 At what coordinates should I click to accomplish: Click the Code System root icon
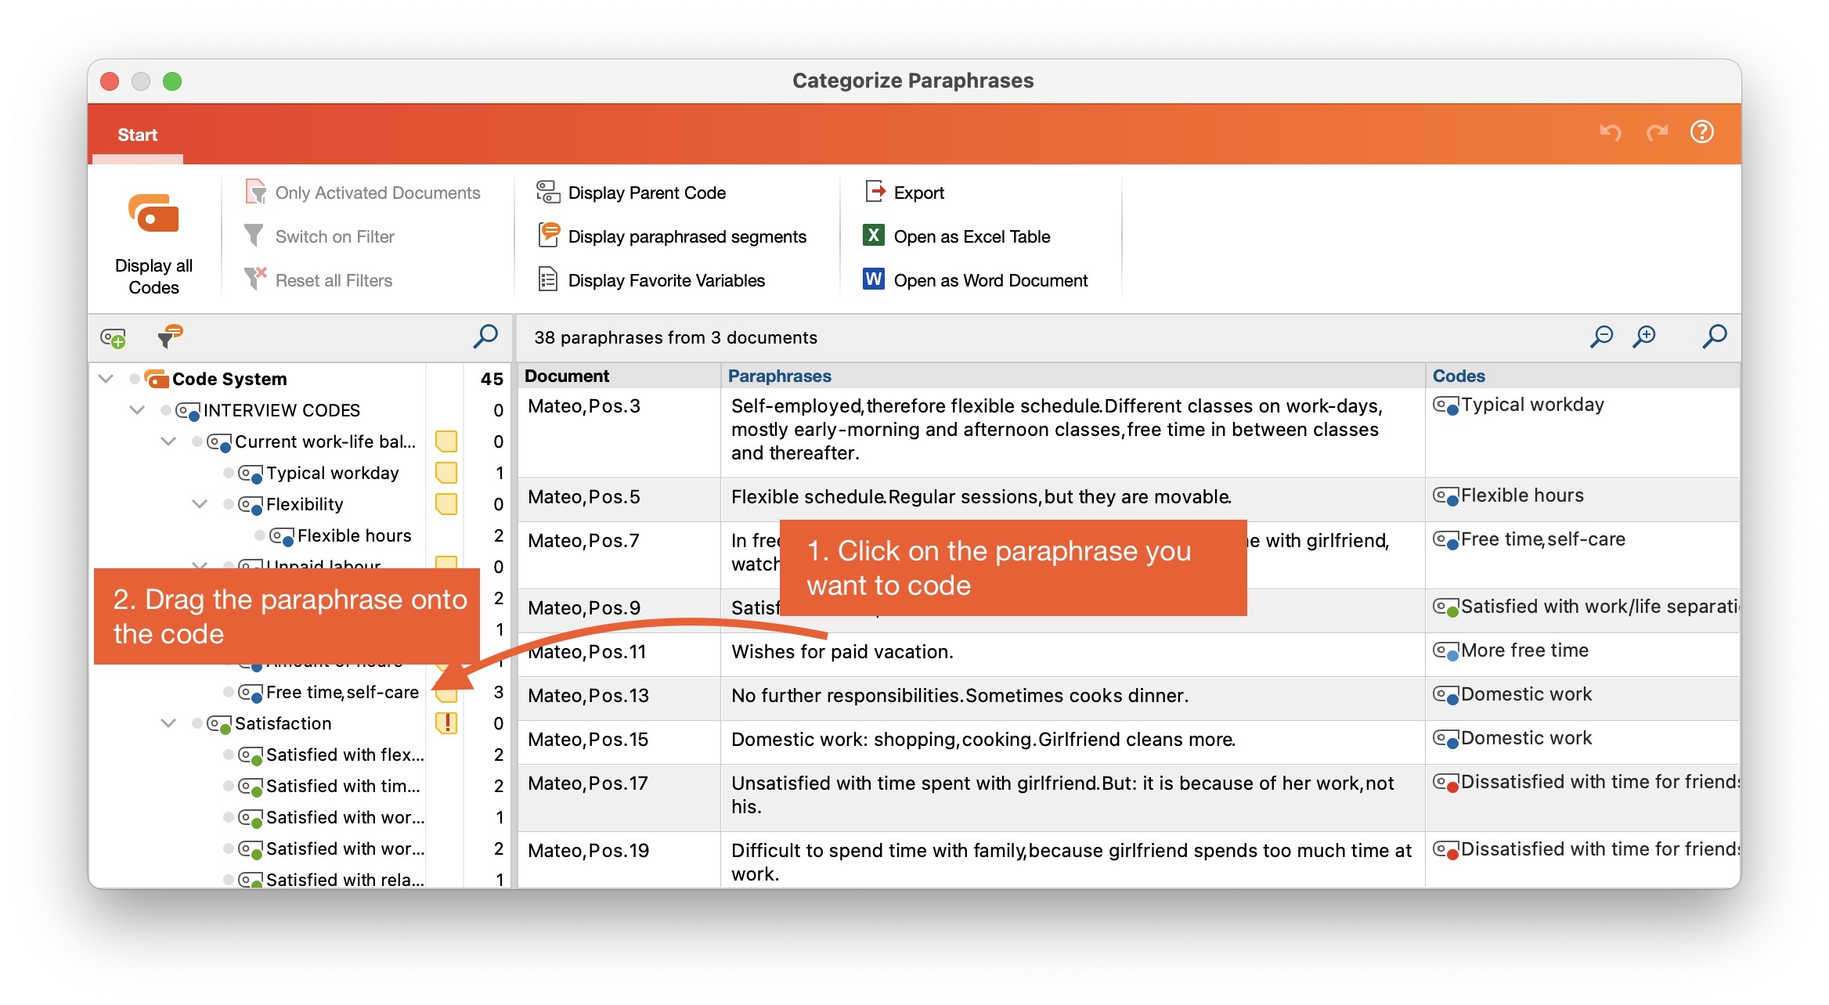coord(157,379)
